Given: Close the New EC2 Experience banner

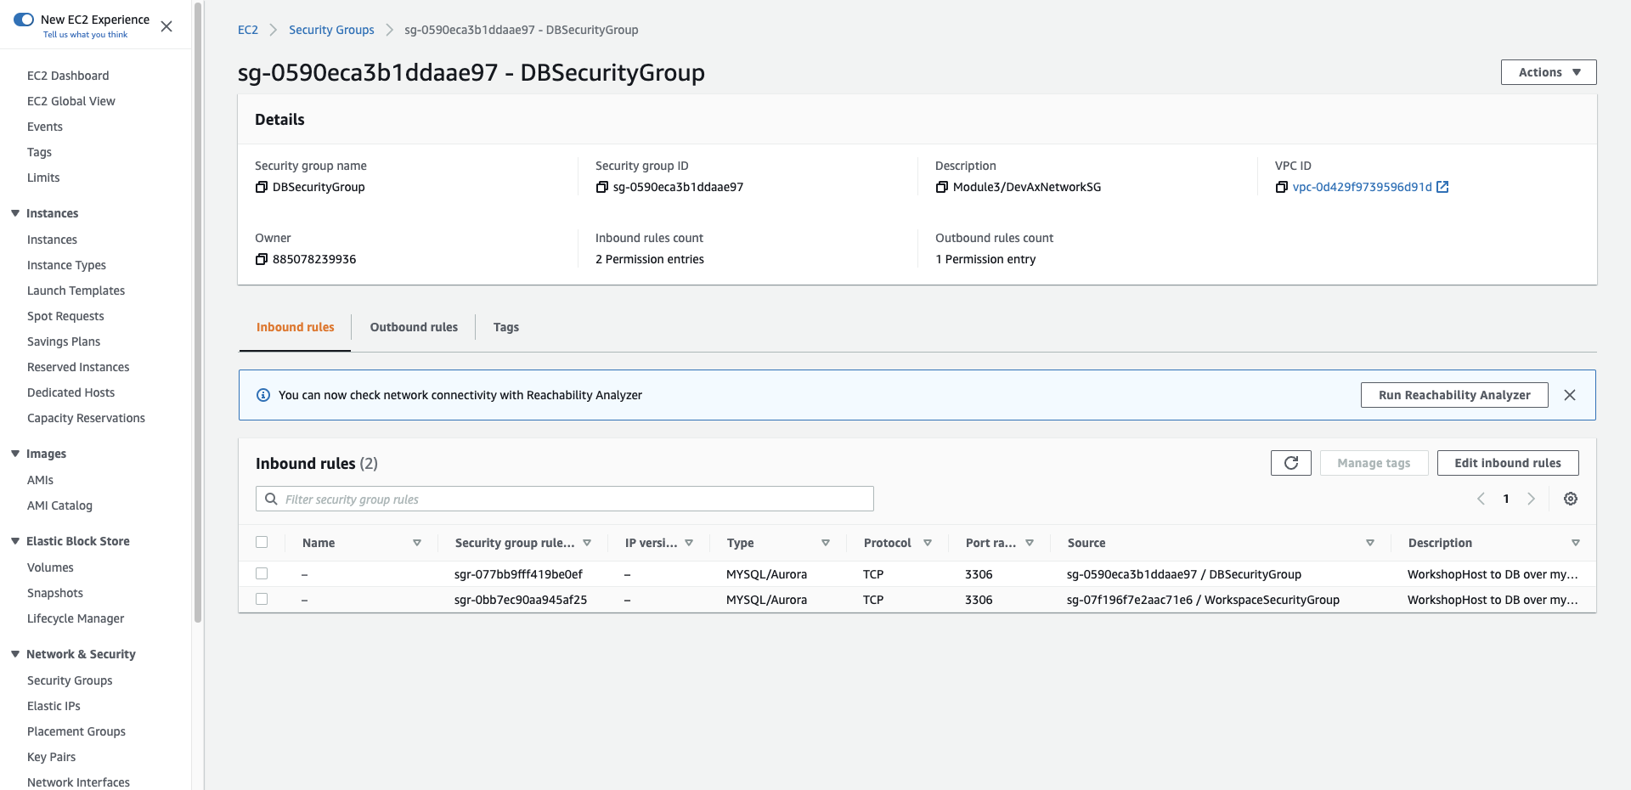Looking at the screenshot, I should pos(166,26).
